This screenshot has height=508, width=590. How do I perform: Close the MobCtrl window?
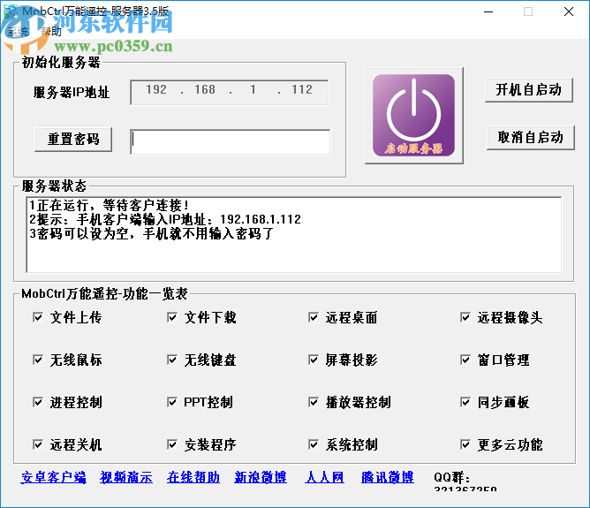569,11
